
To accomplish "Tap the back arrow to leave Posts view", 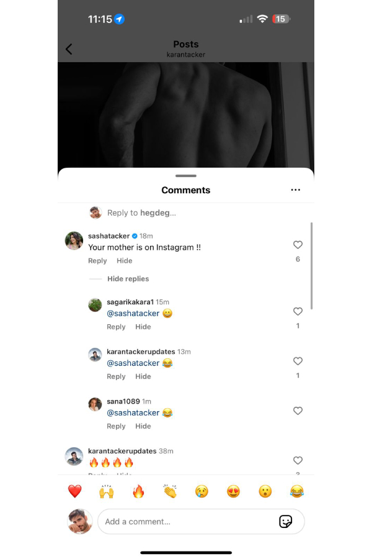I will pos(69,48).
